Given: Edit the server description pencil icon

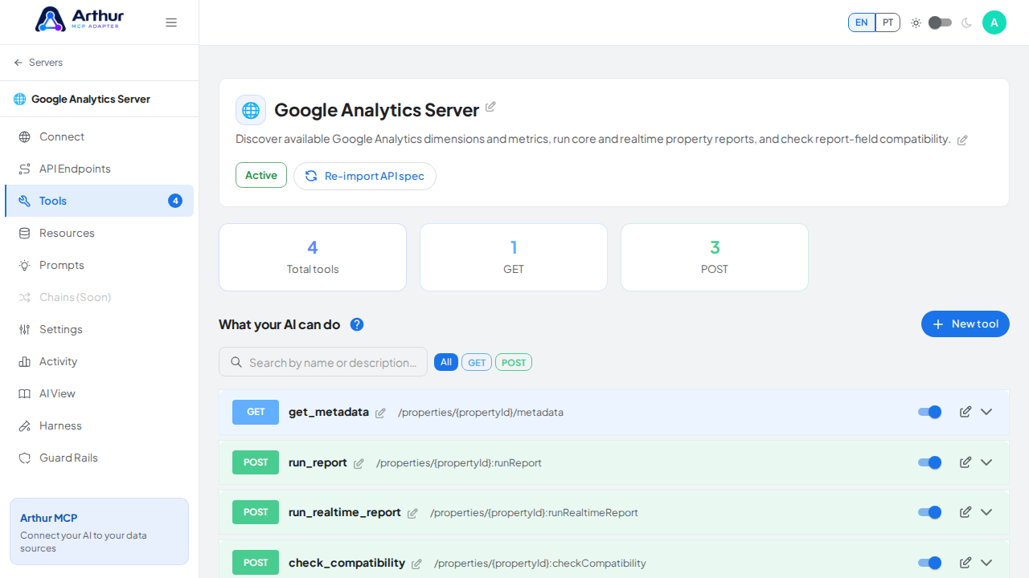Looking at the screenshot, I should pyautogui.click(x=962, y=140).
